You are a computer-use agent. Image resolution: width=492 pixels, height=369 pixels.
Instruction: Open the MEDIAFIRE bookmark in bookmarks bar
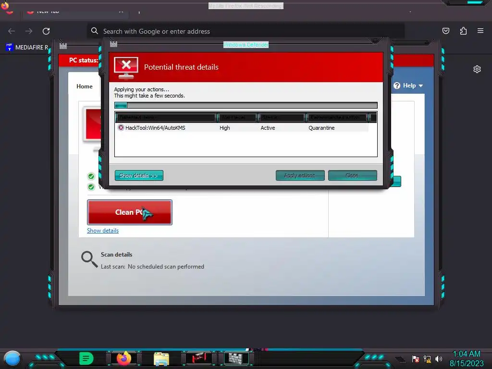(x=27, y=48)
